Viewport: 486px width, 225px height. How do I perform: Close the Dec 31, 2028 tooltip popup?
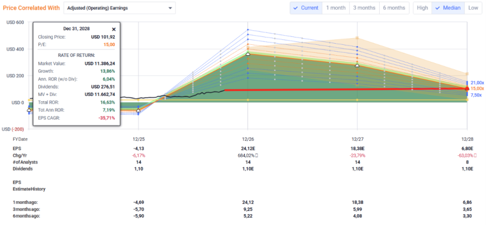(114, 29)
